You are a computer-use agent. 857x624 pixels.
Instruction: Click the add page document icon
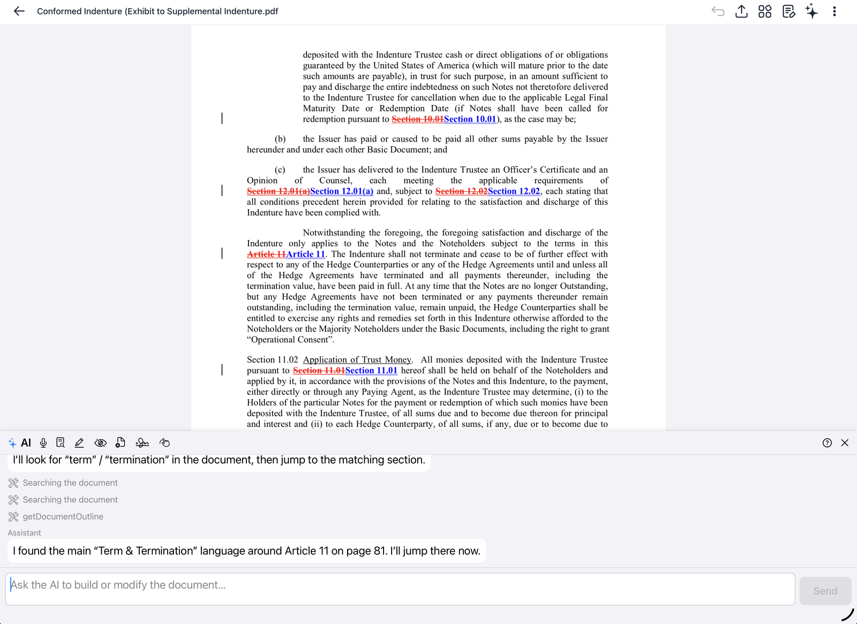point(121,443)
